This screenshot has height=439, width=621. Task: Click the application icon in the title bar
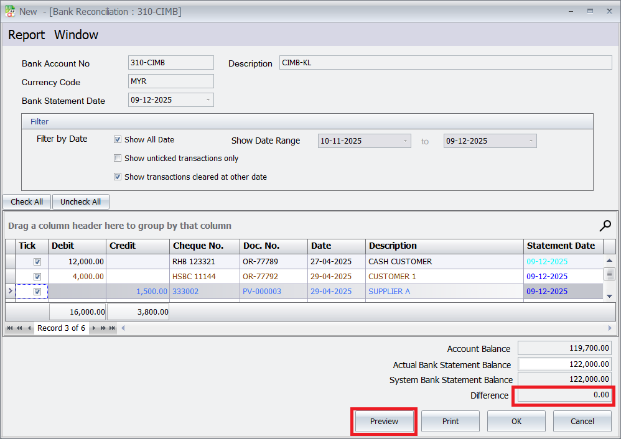click(9, 11)
